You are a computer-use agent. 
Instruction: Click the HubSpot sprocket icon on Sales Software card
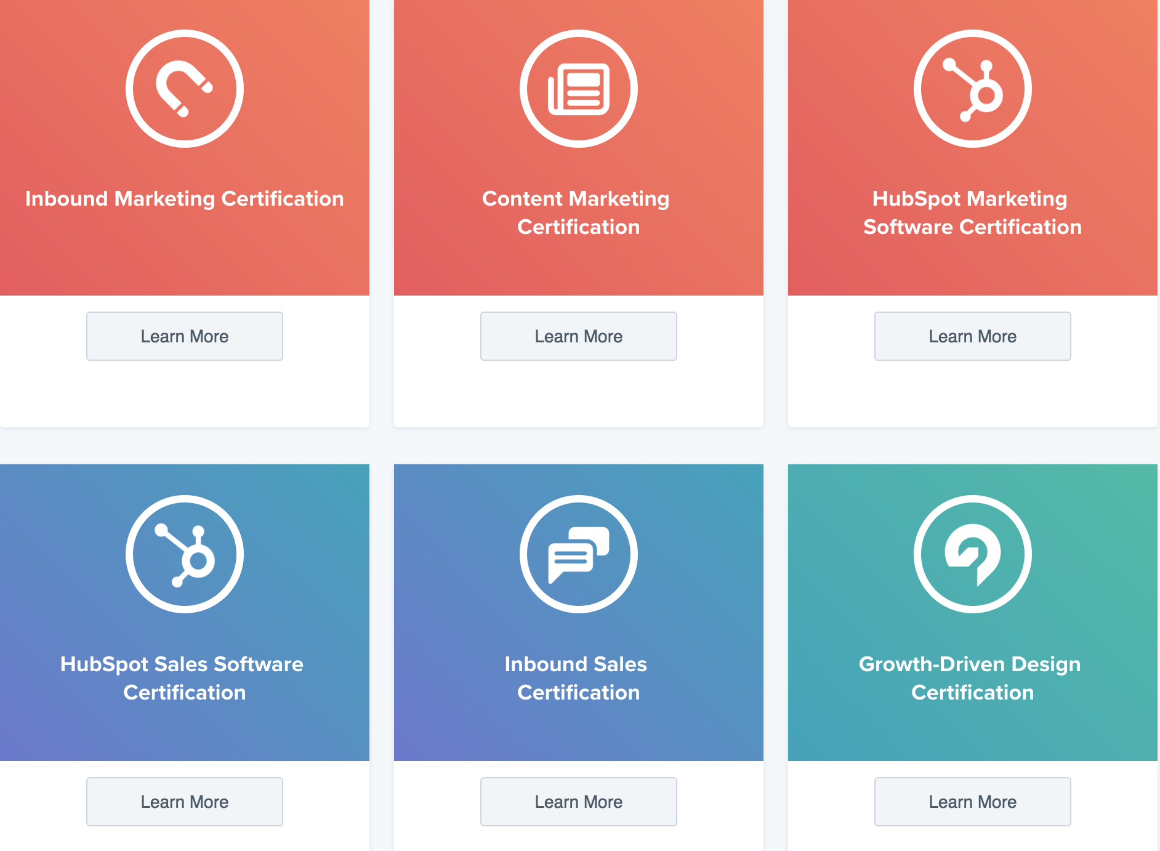(185, 554)
